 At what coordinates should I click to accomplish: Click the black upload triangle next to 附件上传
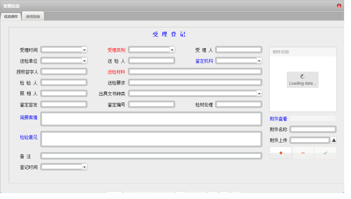(x=333, y=140)
